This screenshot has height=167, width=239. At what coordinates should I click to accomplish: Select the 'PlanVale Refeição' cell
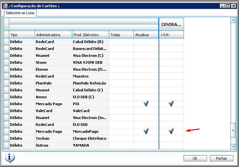point(90,83)
